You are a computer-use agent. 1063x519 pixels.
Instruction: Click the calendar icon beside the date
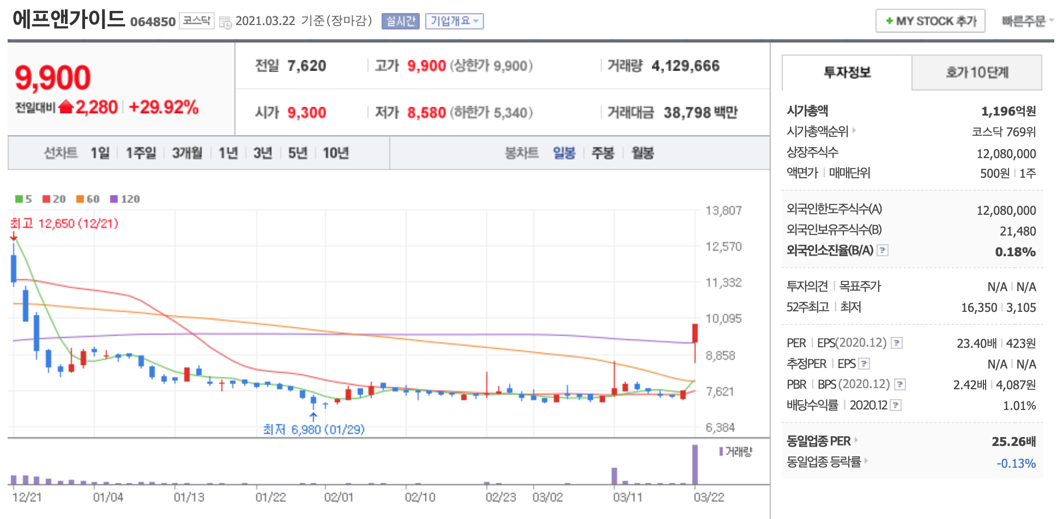click(225, 22)
